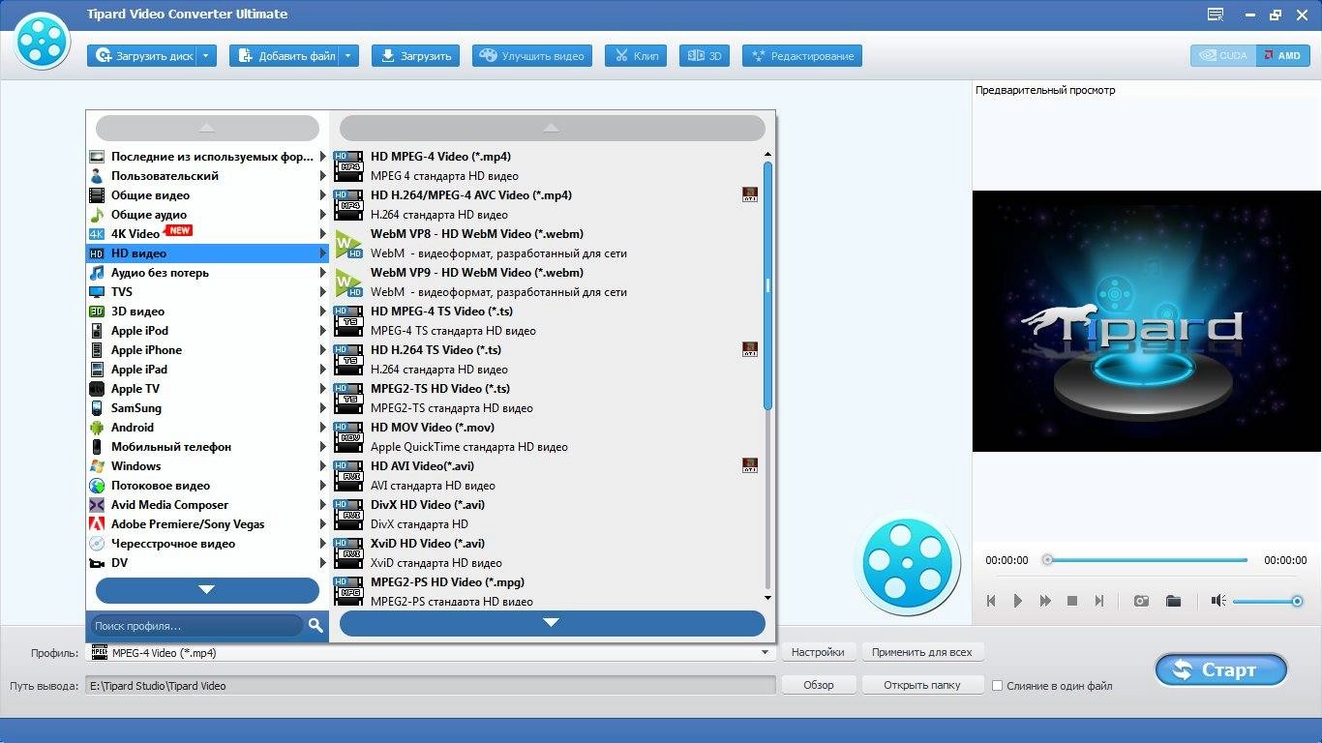Click the Обзор browse button
The width and height of the screenshot is (1322, 743).
[819, 685]
